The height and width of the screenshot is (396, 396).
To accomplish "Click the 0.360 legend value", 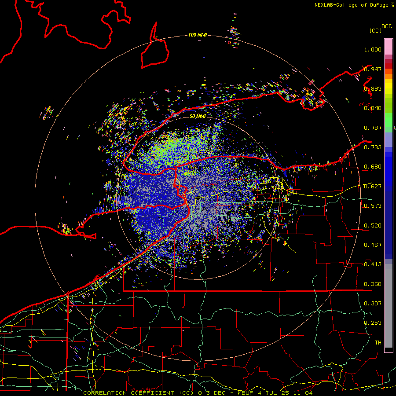I will coord(373,284).
